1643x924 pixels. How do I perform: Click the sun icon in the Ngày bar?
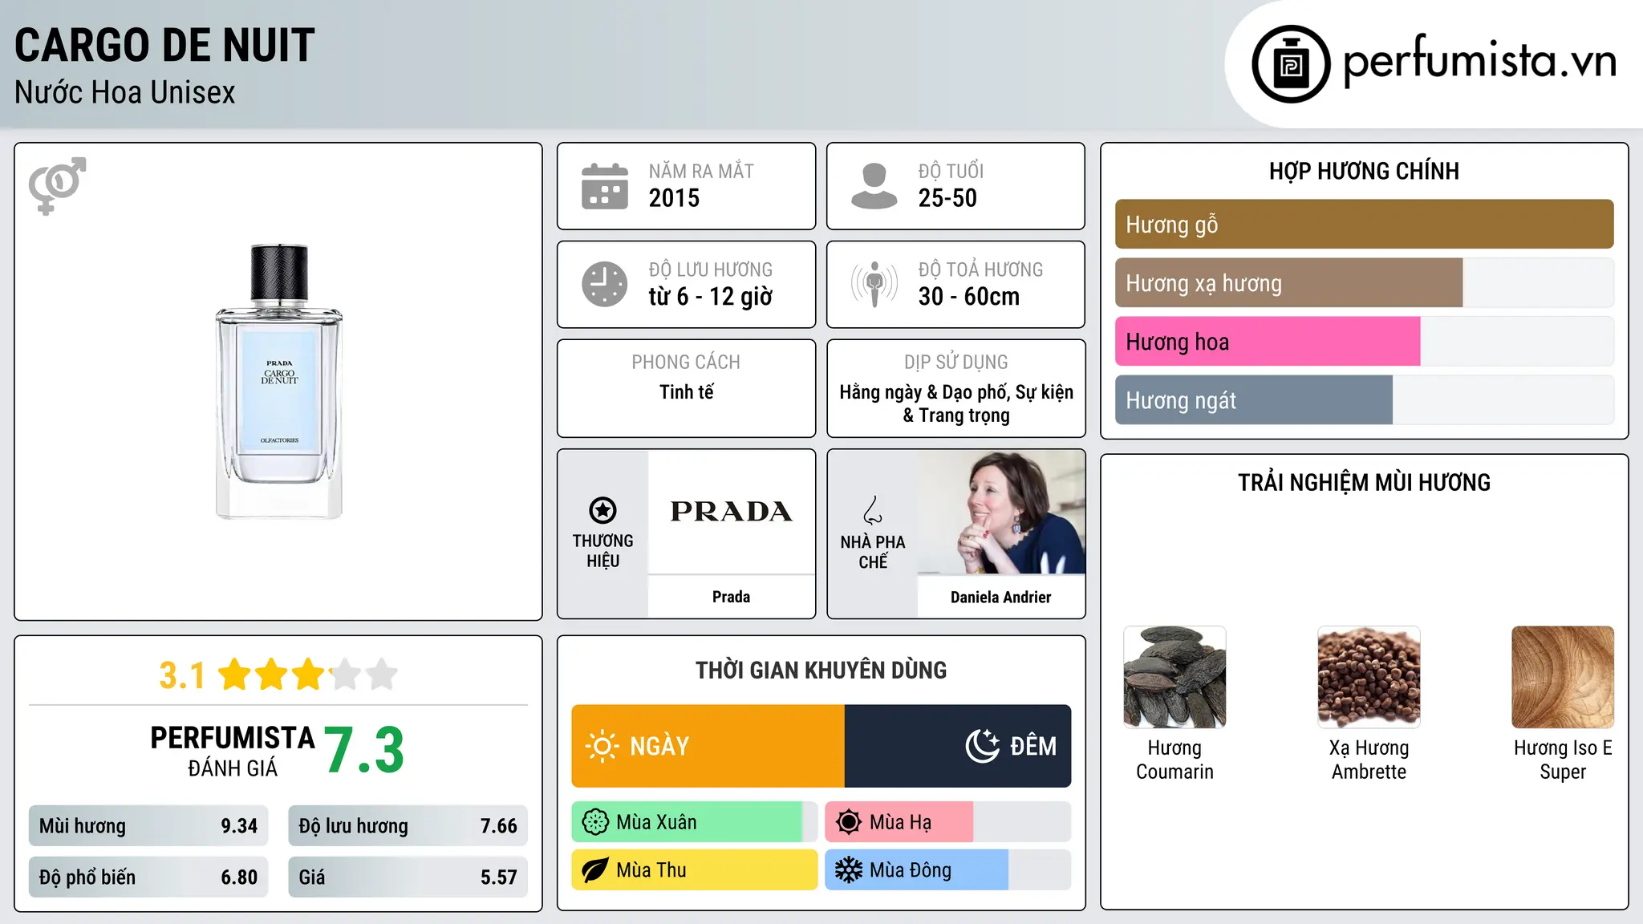point(602,746)
